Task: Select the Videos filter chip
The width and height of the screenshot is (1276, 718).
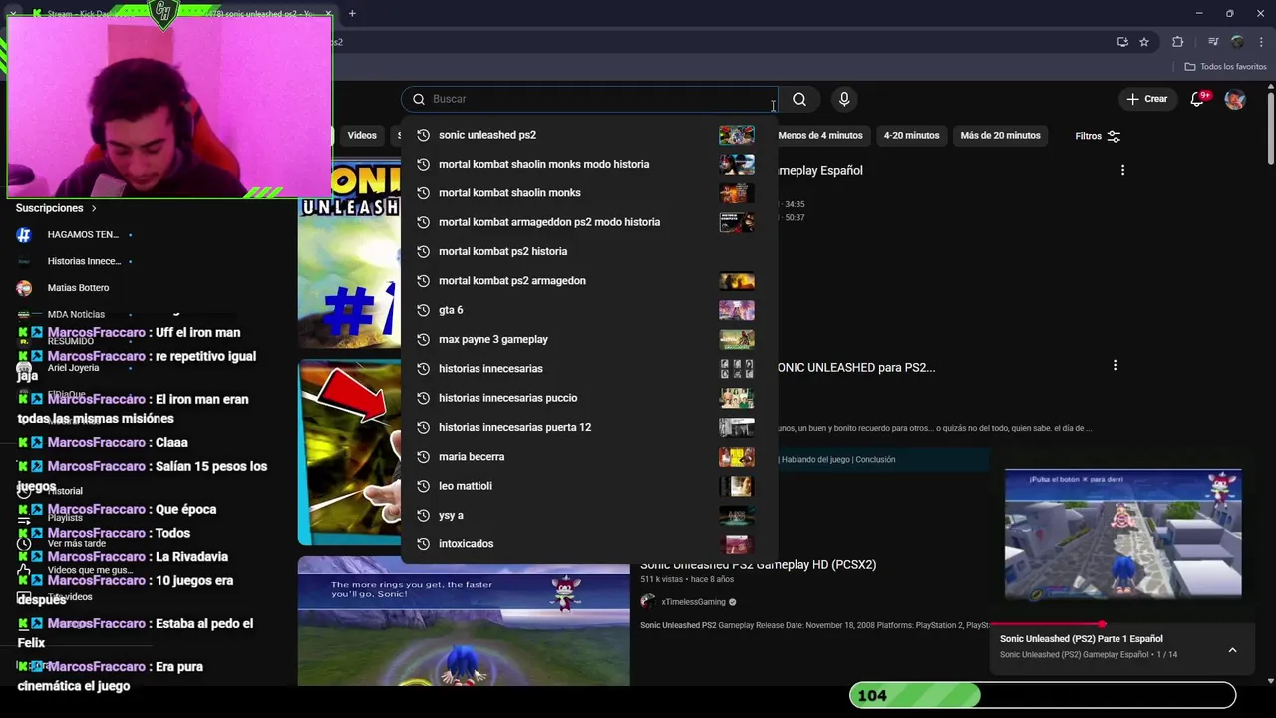Action: click(x=362, y=136)
